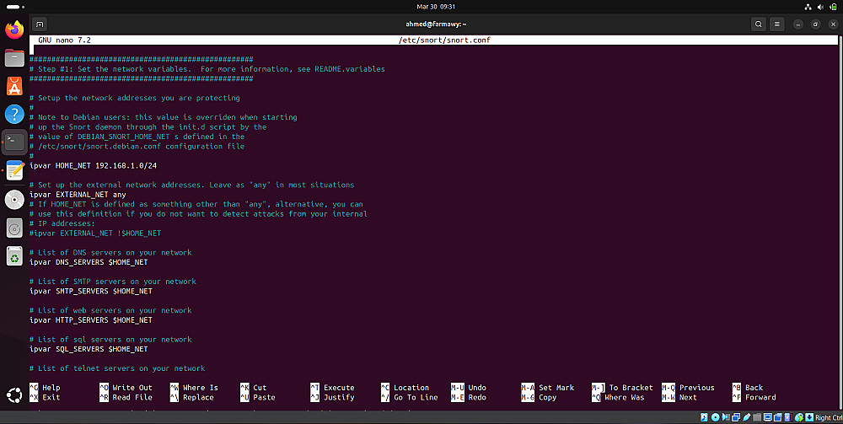Click the List of telnet servers comment
Screen dimensions: 843x424
(117, 368)
